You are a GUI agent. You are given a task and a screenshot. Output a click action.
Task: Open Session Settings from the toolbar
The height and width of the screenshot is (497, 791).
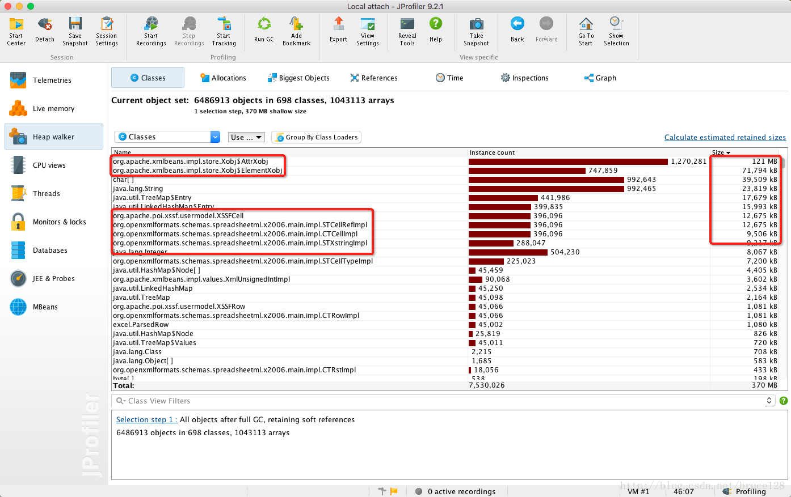pyautogui.click(x=107, y=31)
